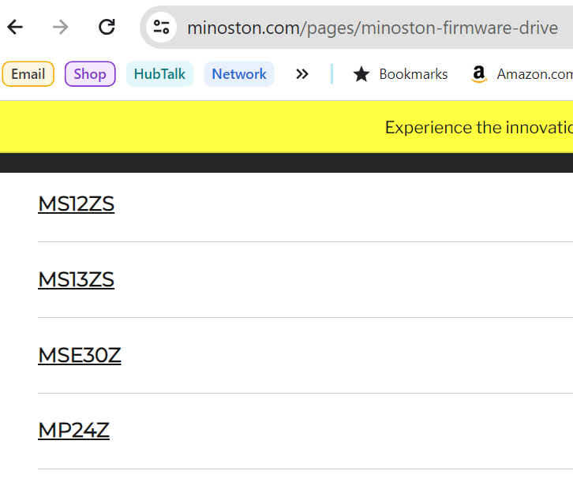Viewport: 573px width, 478px height.
Task: Open the MS12ZS firmware link
Action: coord(76,204)
